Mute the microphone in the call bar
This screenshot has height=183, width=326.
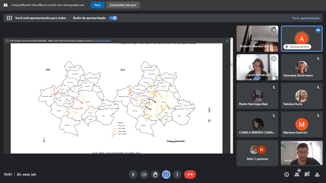(133, 174)
